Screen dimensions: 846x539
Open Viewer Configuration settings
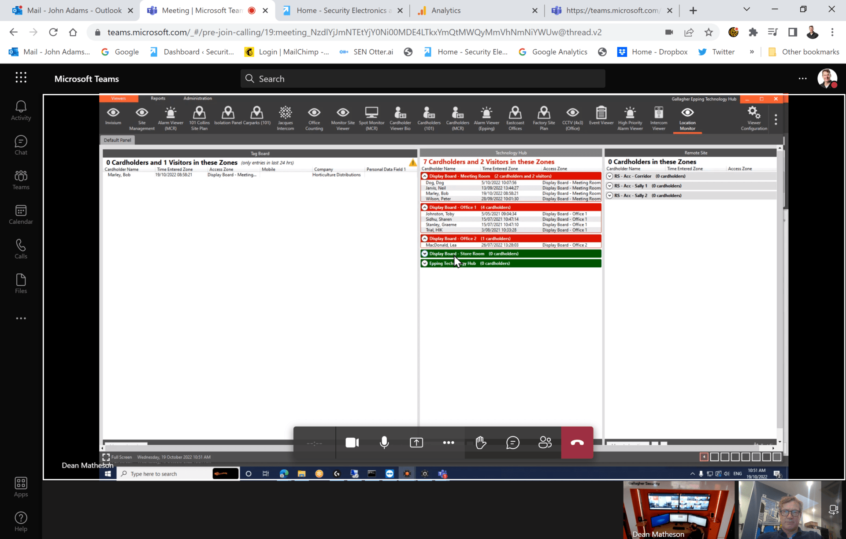(x=753, y=118)
